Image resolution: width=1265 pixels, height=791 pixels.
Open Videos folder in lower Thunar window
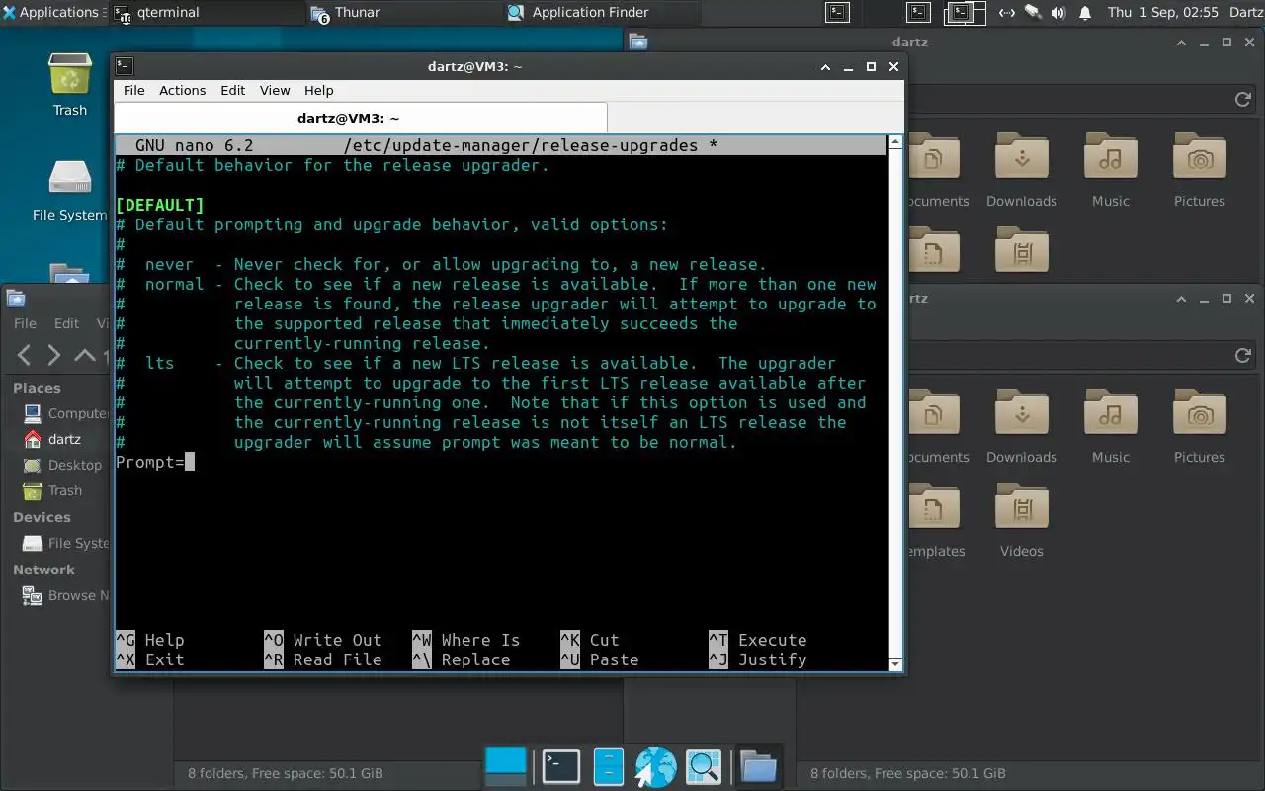1022,520
